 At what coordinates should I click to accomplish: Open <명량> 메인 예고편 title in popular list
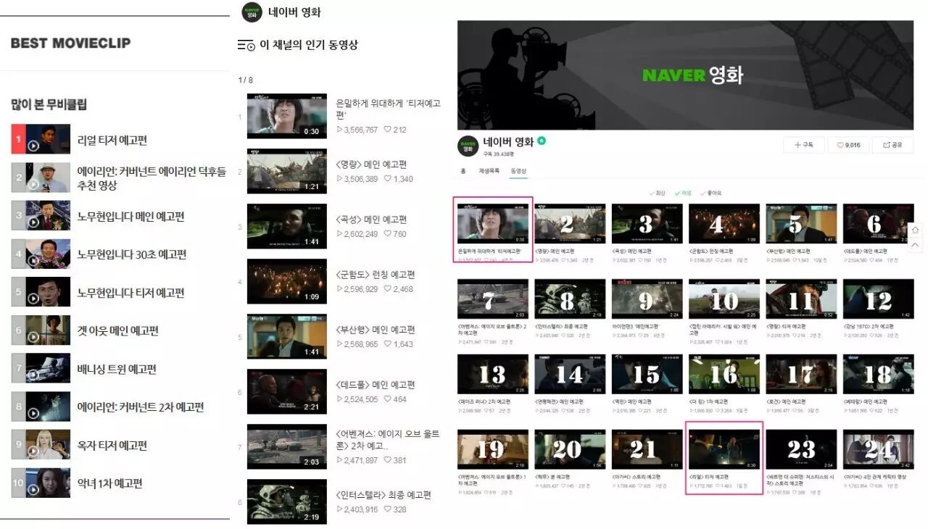tap(371, 164)
